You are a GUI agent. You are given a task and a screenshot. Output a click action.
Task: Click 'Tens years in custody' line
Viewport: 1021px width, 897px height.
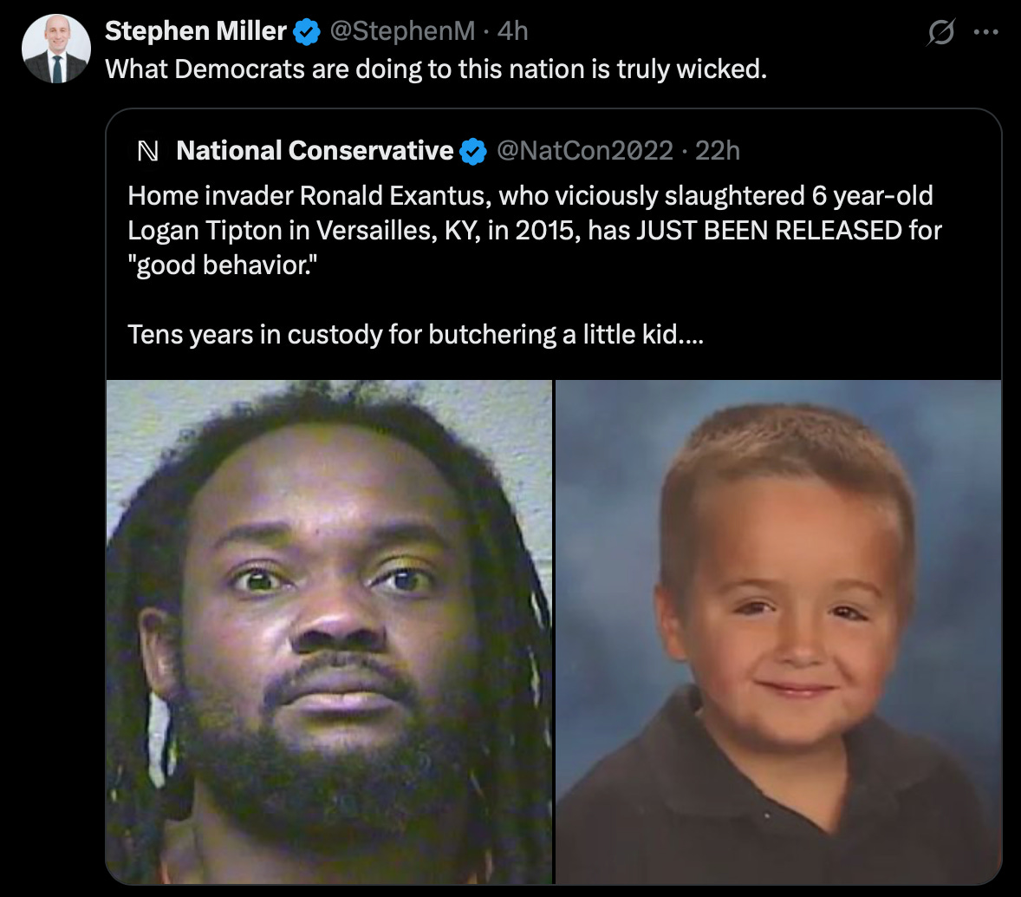pyautogui.click(x=415, y=334)
